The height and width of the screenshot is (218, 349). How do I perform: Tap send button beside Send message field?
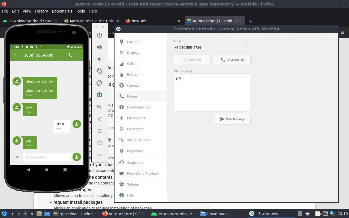(77, 157)
